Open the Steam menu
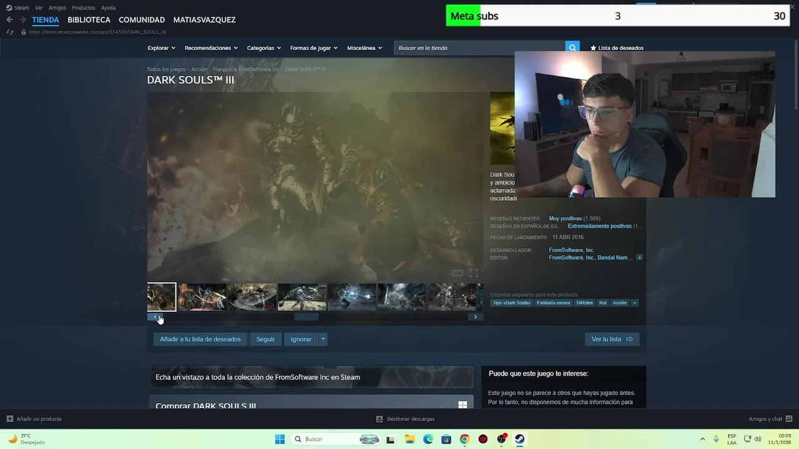The image size is (799, 449). pyautogui.click(x=22, y=7)
